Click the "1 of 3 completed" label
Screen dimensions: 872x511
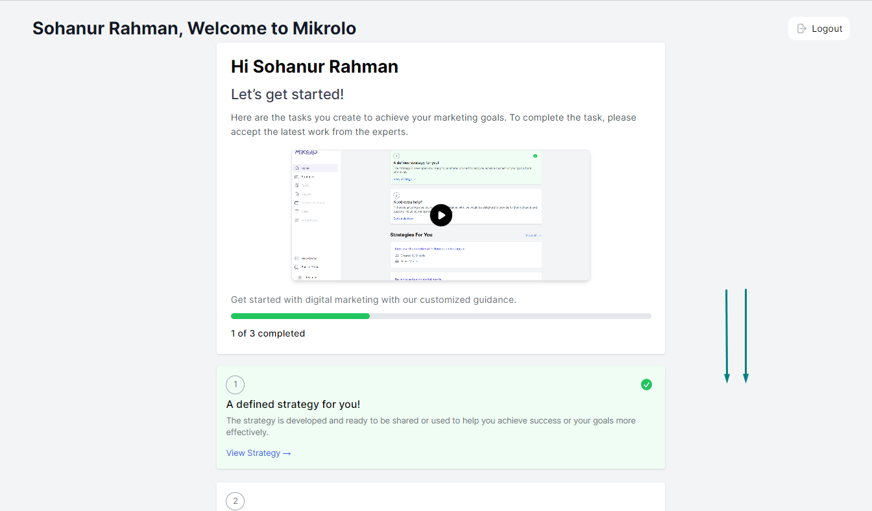click(268, 333)
